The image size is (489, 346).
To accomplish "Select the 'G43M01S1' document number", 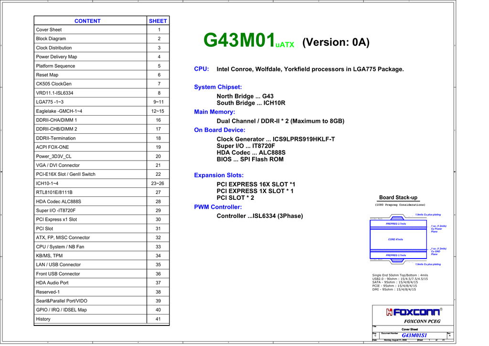I will [x=414, y=335].
